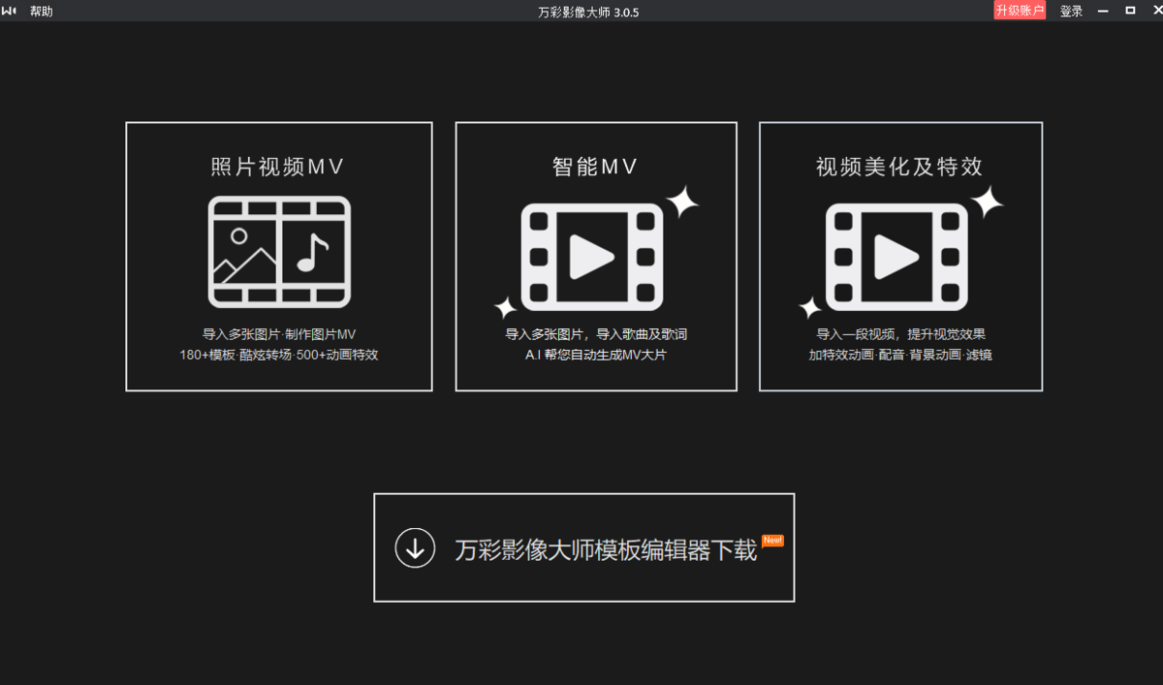Screen dimensions: 1163x685
Task: Click the 加特效动画 配音 背景动画 滤镜 text
Action: (900, 355)
